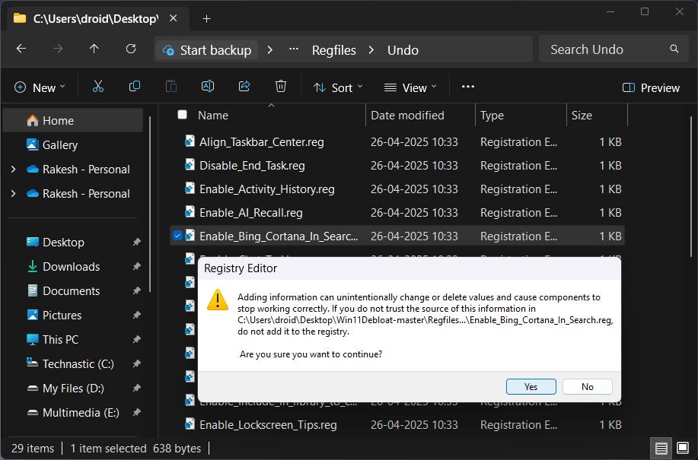698x460 pixels.
Task: Toggle the select-all checkbox beside Name
Action: tap(182, 115)
